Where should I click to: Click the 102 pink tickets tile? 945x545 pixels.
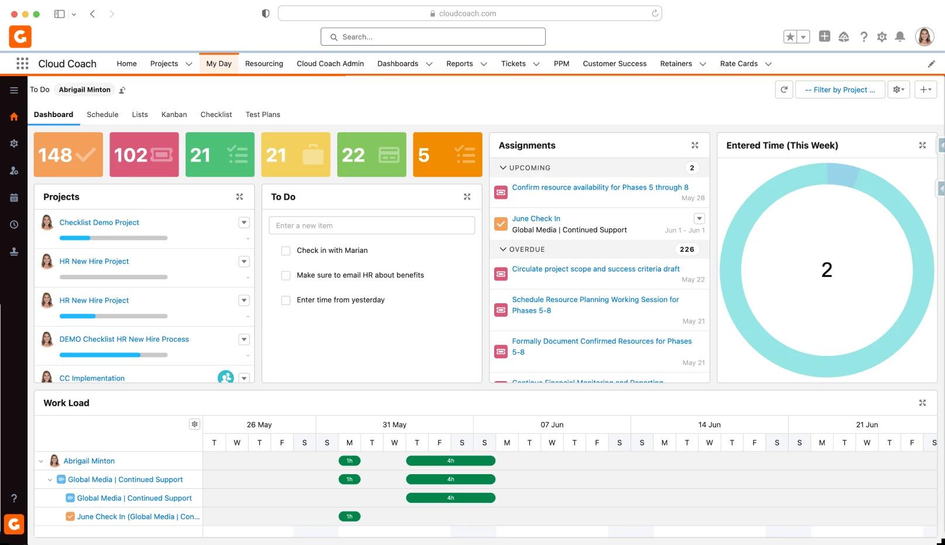(144, 155)
